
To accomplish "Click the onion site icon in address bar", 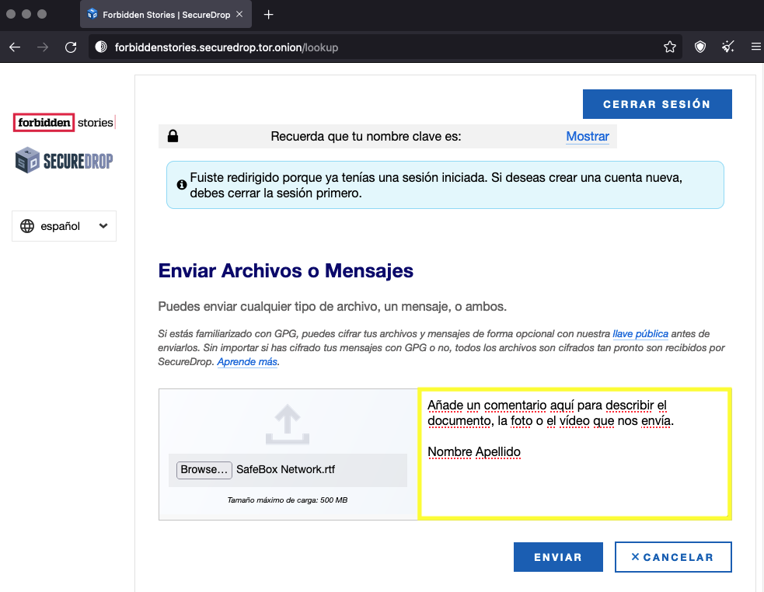I will coord(100,47).
